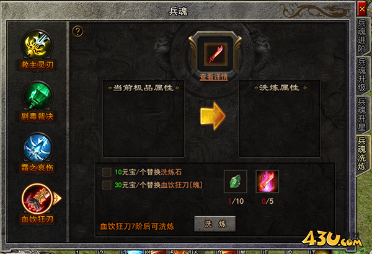Open the 查看详情 details link
Screen dimensions: 372x254
(214, 77)
